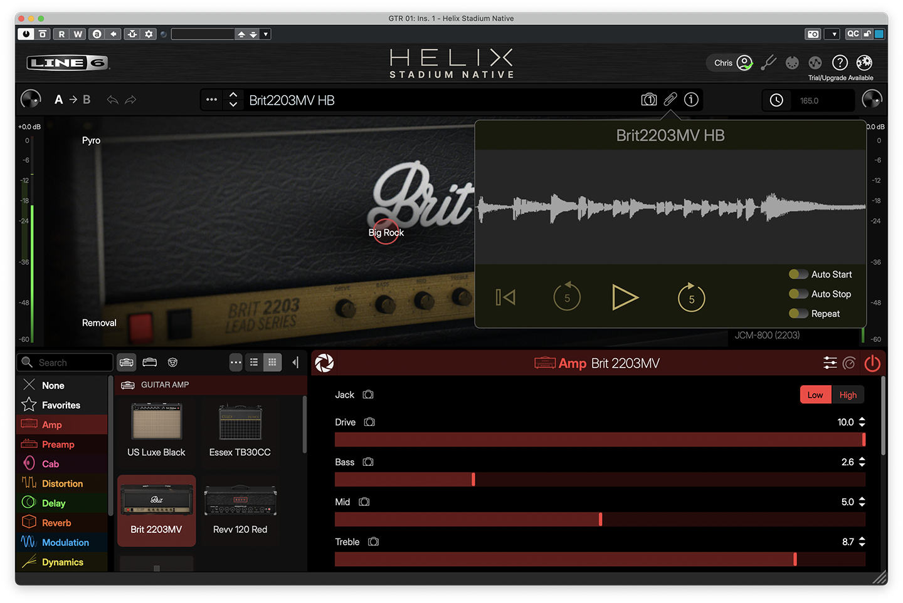Click the snapshot camera icon next to Treble

(373, 542)
